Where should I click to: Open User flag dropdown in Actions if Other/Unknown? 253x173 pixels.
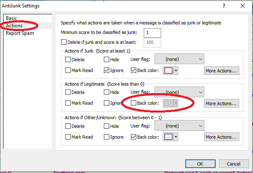coord(179,125)
